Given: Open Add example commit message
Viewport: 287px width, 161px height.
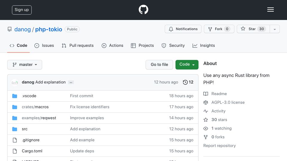Looking at the screenshot, I should point(82,140).
